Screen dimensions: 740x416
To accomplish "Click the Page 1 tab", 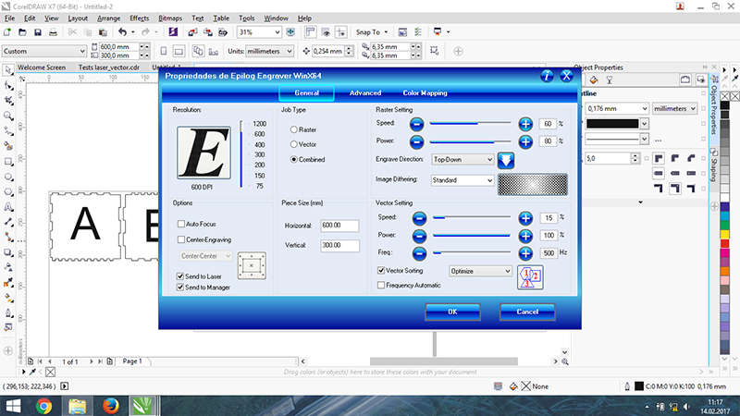I will [132, 361].
